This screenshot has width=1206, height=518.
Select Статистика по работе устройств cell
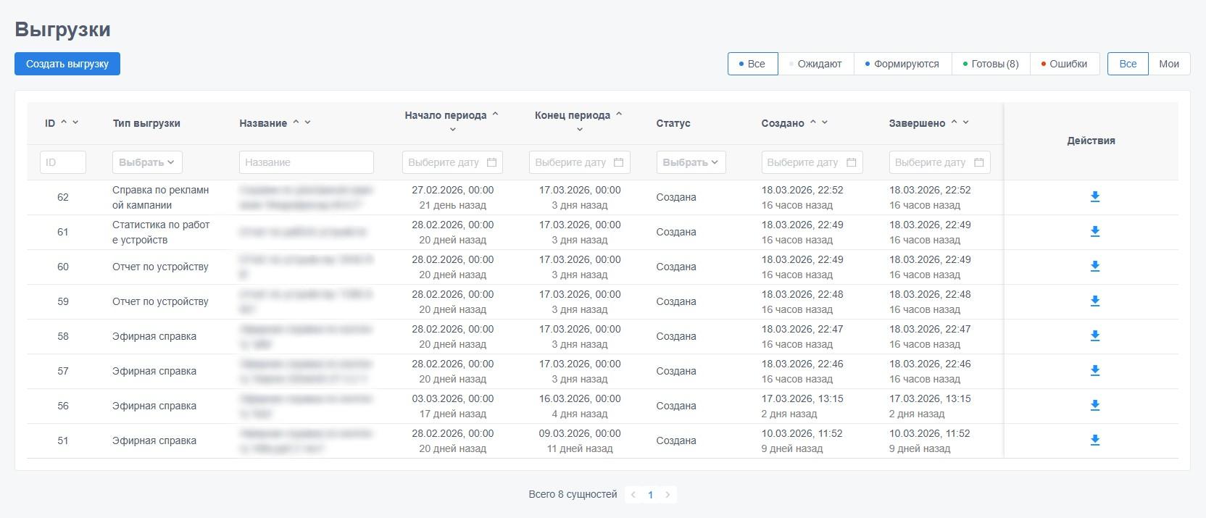pos(161,232)
